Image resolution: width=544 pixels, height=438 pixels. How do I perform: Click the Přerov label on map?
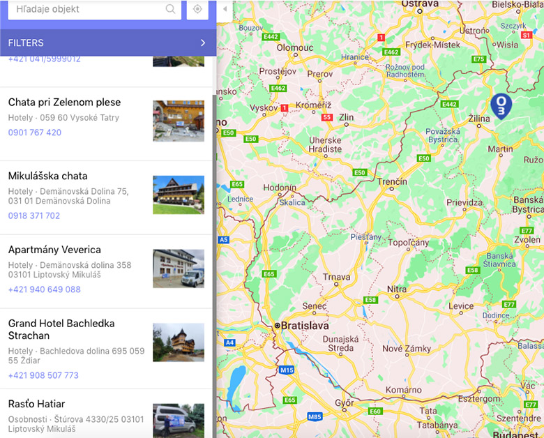click(x=320, y=73)
